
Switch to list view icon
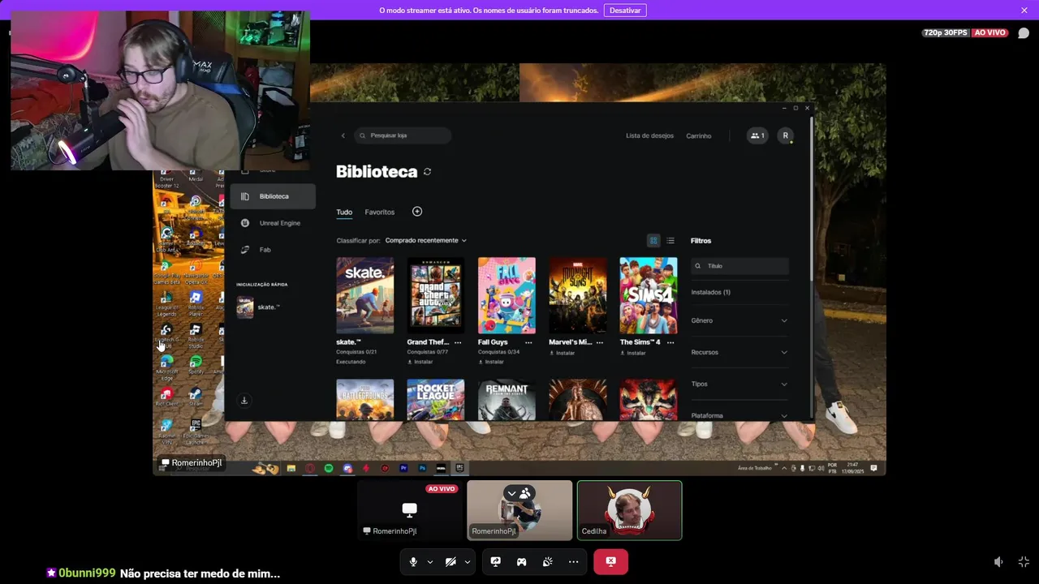pos(670,240)
